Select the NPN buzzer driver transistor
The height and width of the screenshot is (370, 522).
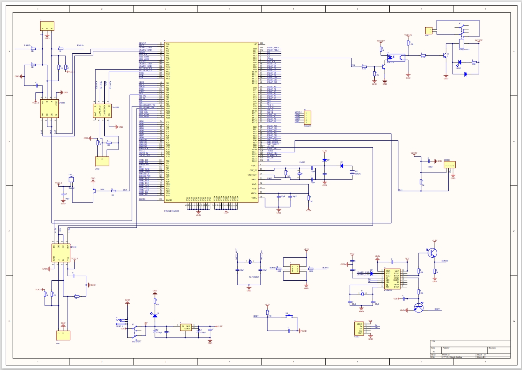94,189
